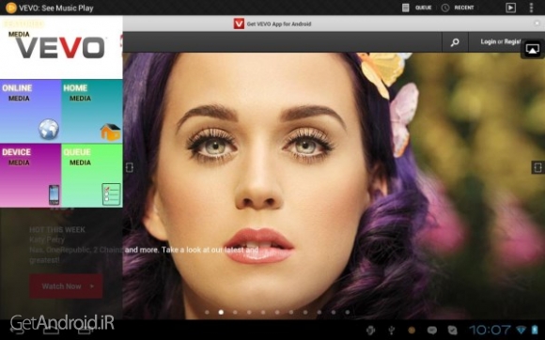Tap the Android debug icon in system bar
The image size is (545, 340).
coord(370,330)
